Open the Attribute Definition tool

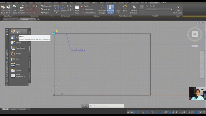[x=134, y=9]
